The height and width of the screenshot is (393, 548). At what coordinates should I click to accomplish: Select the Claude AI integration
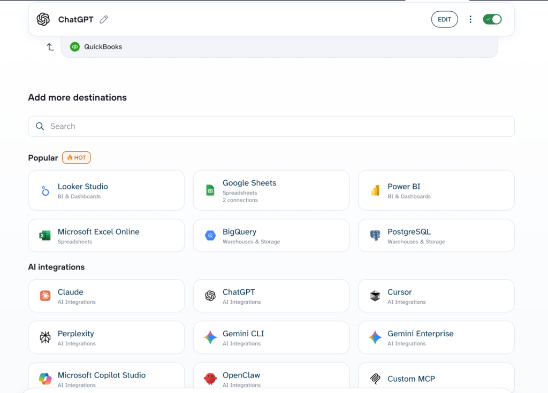coord(106,296)
